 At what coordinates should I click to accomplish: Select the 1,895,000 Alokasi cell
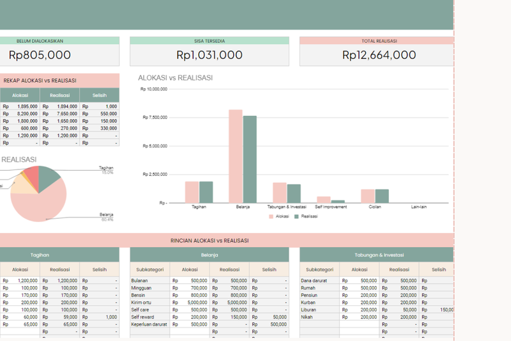click(20, 106)
